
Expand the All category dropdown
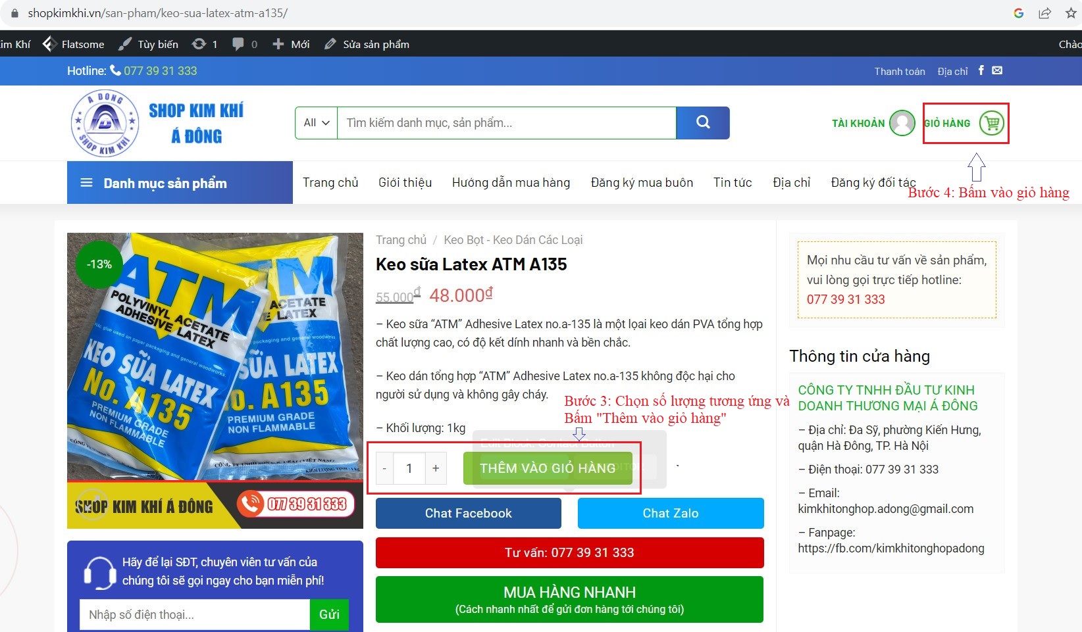tap(316, 123)
